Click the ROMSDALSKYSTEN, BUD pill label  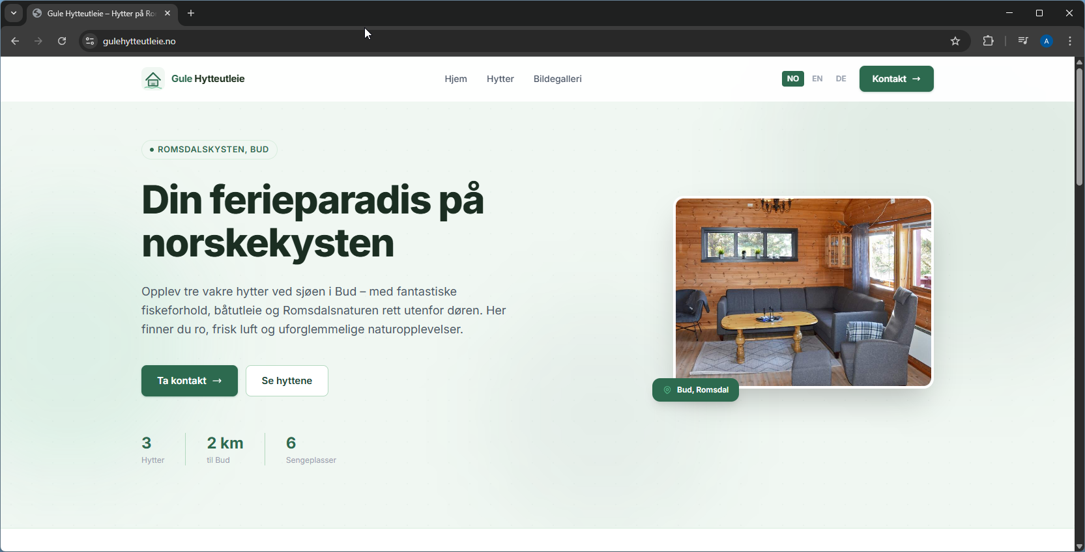click(x=209, y=150)
